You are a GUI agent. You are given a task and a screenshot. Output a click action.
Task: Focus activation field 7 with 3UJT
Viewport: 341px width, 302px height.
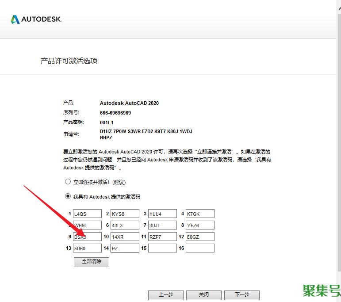(162, 226)
